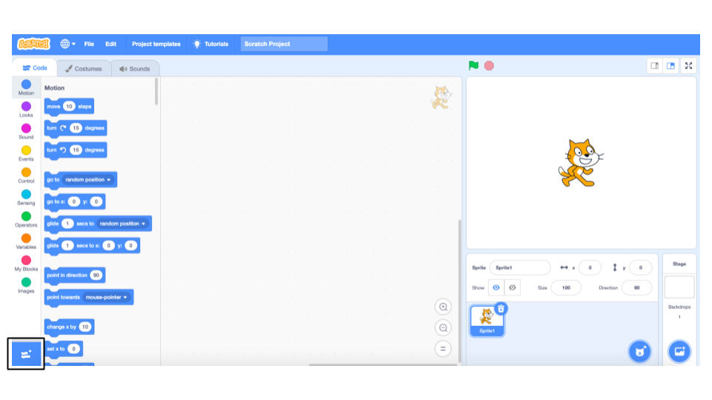Switch to small stage layout

click(x=654, y=66)
